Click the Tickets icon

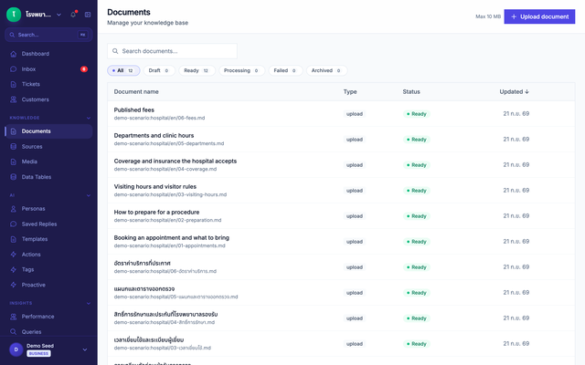(x=14, y=84)
